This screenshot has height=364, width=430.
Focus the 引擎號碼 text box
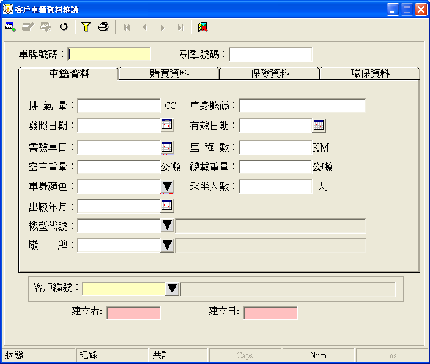[x=270, y=54]
